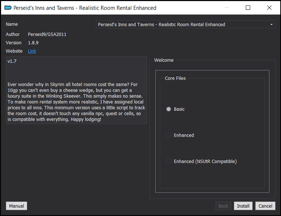Click the Cancel button
Viewport: 281px width, 216px height.
click(x=265, y=206)
